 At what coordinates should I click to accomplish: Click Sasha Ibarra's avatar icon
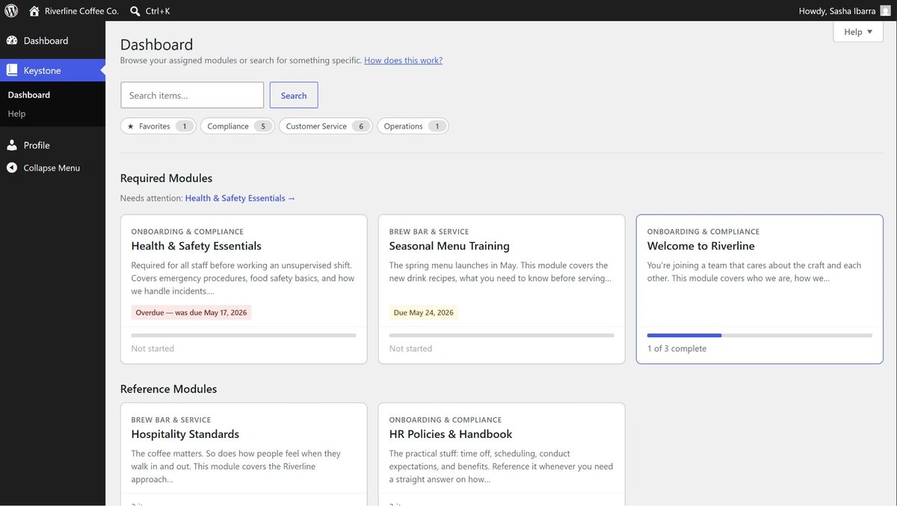[885, 11]
